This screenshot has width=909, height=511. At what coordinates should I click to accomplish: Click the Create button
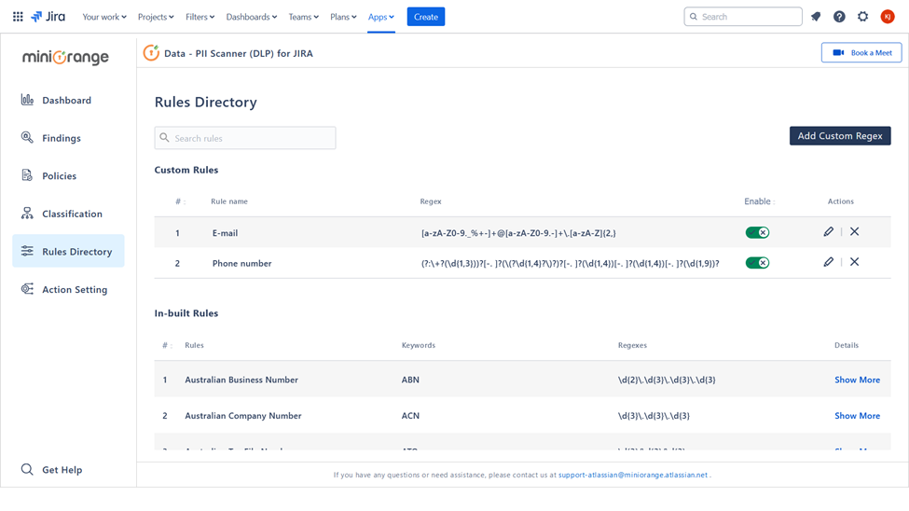425,17
